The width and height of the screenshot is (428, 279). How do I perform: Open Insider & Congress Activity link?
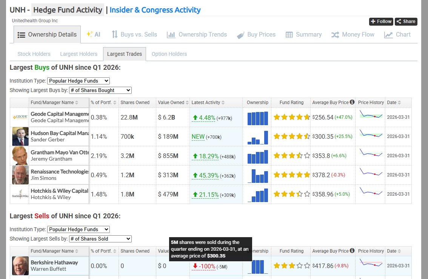[155, 10]
